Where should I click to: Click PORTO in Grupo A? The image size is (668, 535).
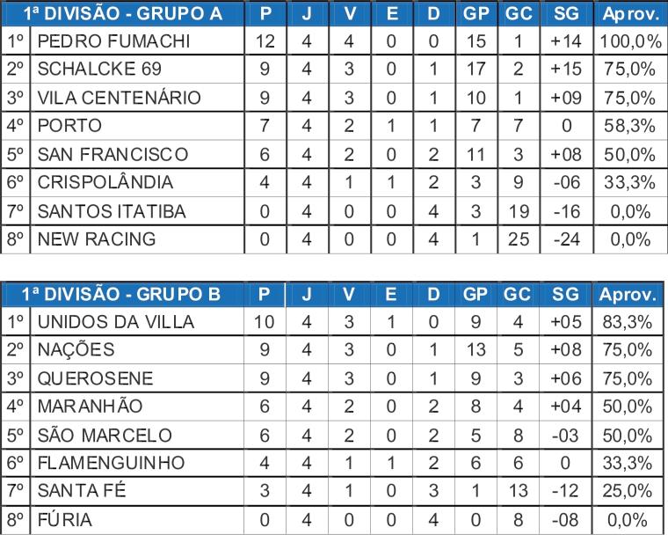[x=69, y=126]
